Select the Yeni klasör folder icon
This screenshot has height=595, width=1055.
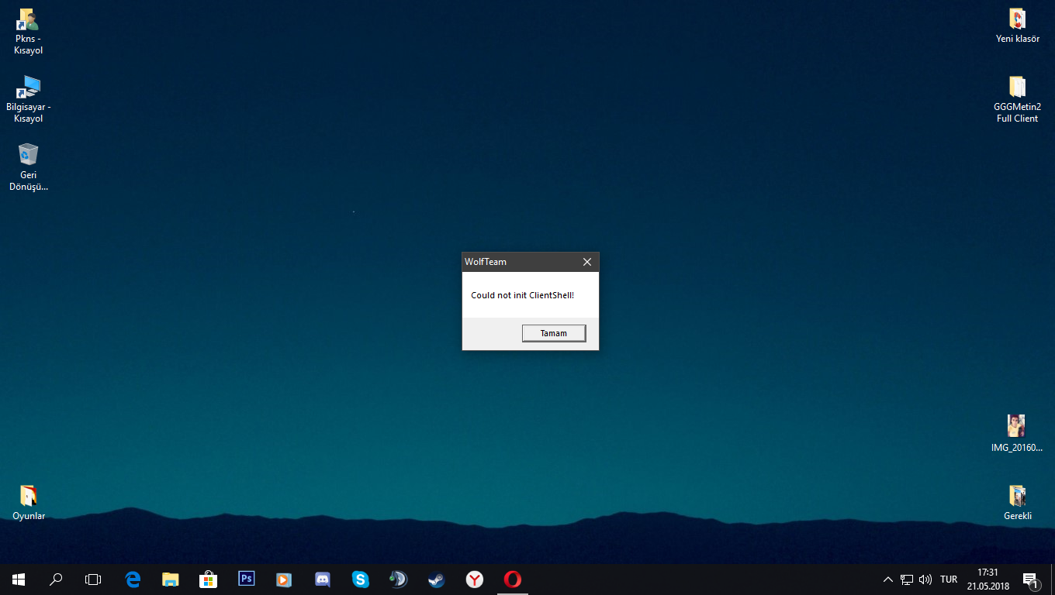1018,26
